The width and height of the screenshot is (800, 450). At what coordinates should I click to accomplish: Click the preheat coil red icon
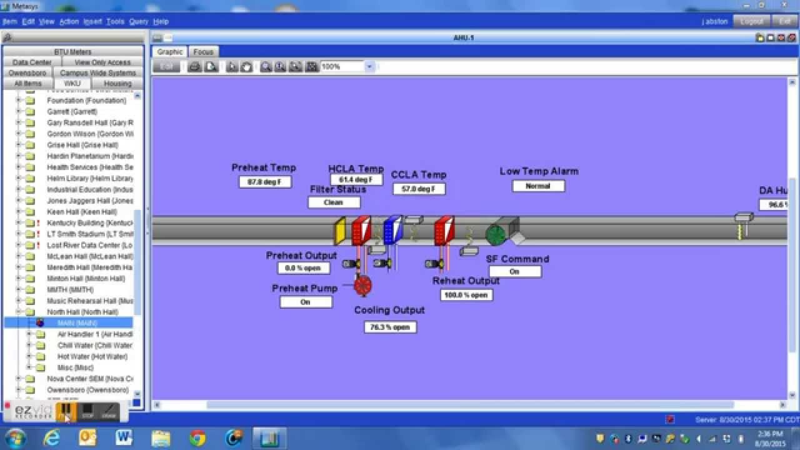(x=361, y=231)
